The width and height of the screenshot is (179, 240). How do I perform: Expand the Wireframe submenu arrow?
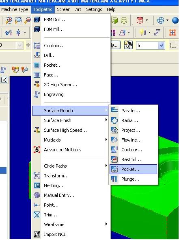[106, 224]
